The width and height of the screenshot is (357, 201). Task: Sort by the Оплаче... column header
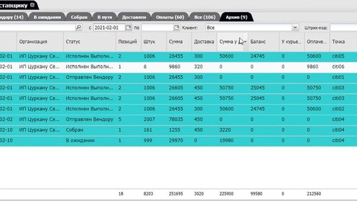(317, 42)
